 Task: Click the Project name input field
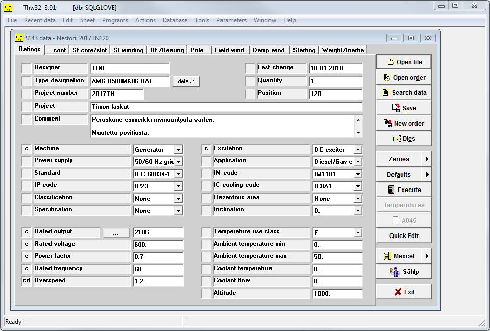[x=227, y=107]
